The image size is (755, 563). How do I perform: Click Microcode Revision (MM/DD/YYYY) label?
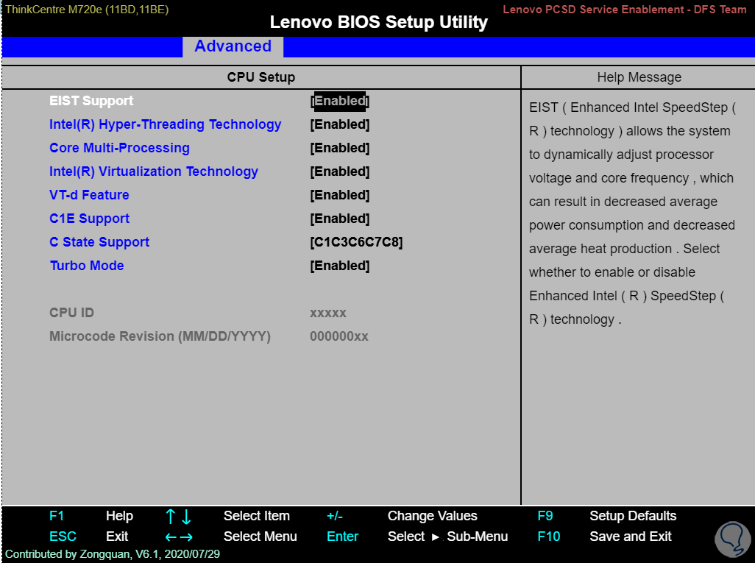click(160, 336)
